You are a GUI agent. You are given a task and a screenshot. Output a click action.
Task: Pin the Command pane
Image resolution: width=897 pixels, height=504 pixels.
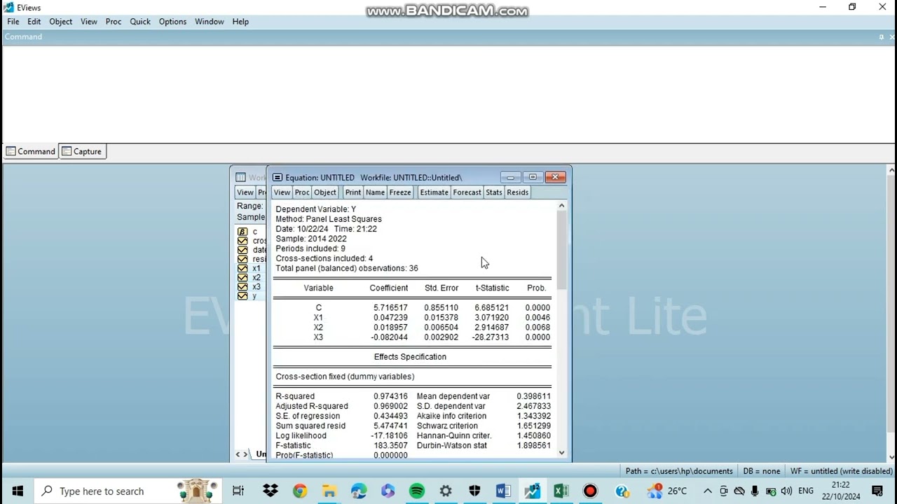coord(882,37)
